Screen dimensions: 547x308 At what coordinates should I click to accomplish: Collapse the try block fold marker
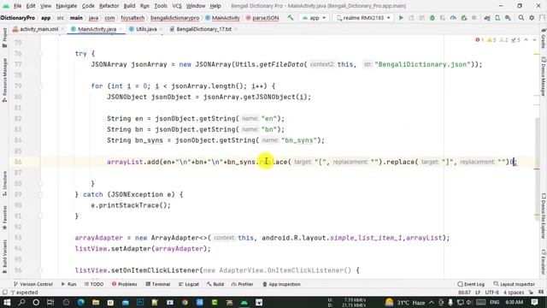point(40,54)
